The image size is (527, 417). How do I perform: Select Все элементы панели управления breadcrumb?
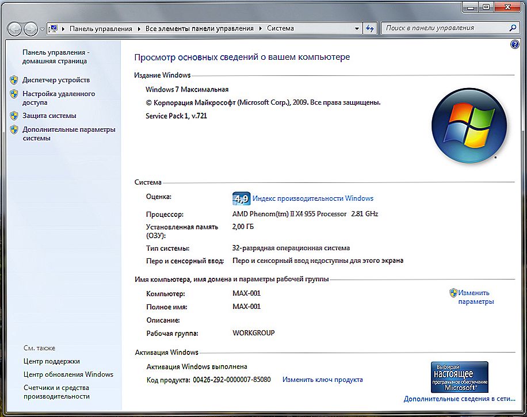(x=199, y=29)
